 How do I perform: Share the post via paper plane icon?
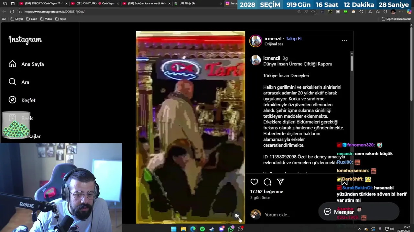point(280,182)
